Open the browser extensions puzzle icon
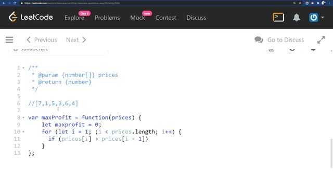The height and width of the screenshot is (187, 333). tap(318, 3)
